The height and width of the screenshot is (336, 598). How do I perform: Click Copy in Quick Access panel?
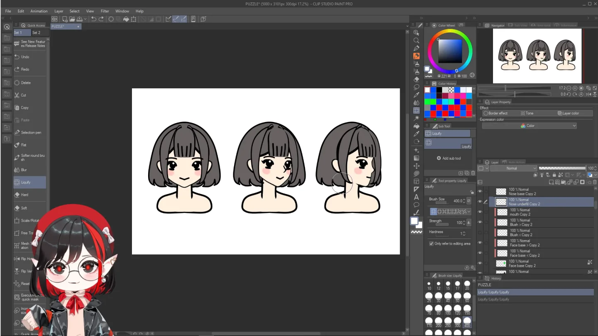(30, 107)
